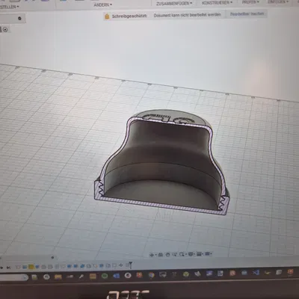Screen dimensions: 299x299
Task: Select the Orbit tool in the navigation bar
Action: (152, 254)
